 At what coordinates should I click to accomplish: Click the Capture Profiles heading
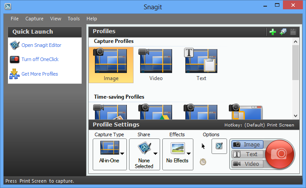click(114, 41)
